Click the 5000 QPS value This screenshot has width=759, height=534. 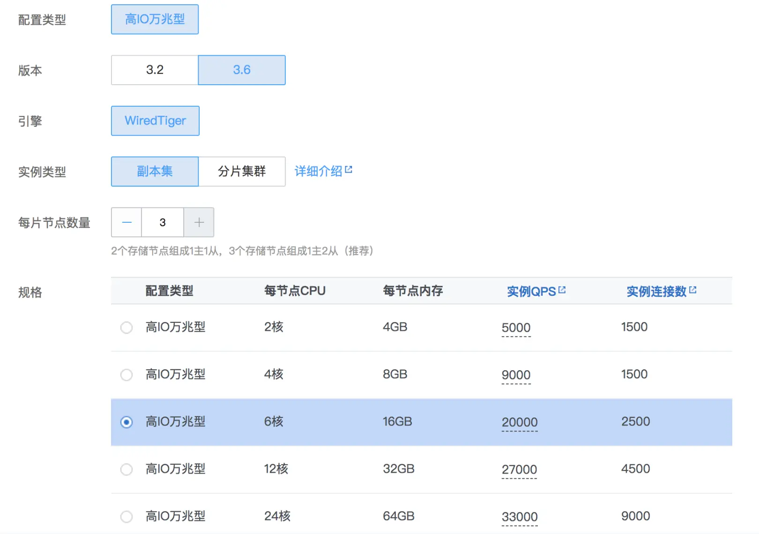(516, 328)
